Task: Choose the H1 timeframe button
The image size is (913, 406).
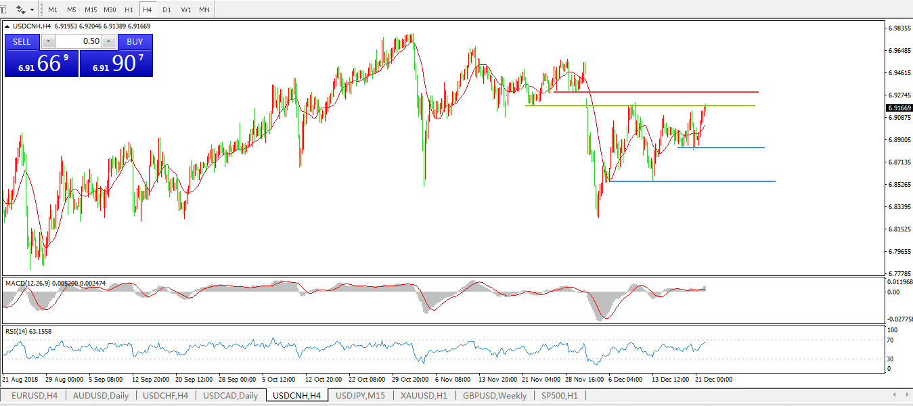Action: [129, 10]
